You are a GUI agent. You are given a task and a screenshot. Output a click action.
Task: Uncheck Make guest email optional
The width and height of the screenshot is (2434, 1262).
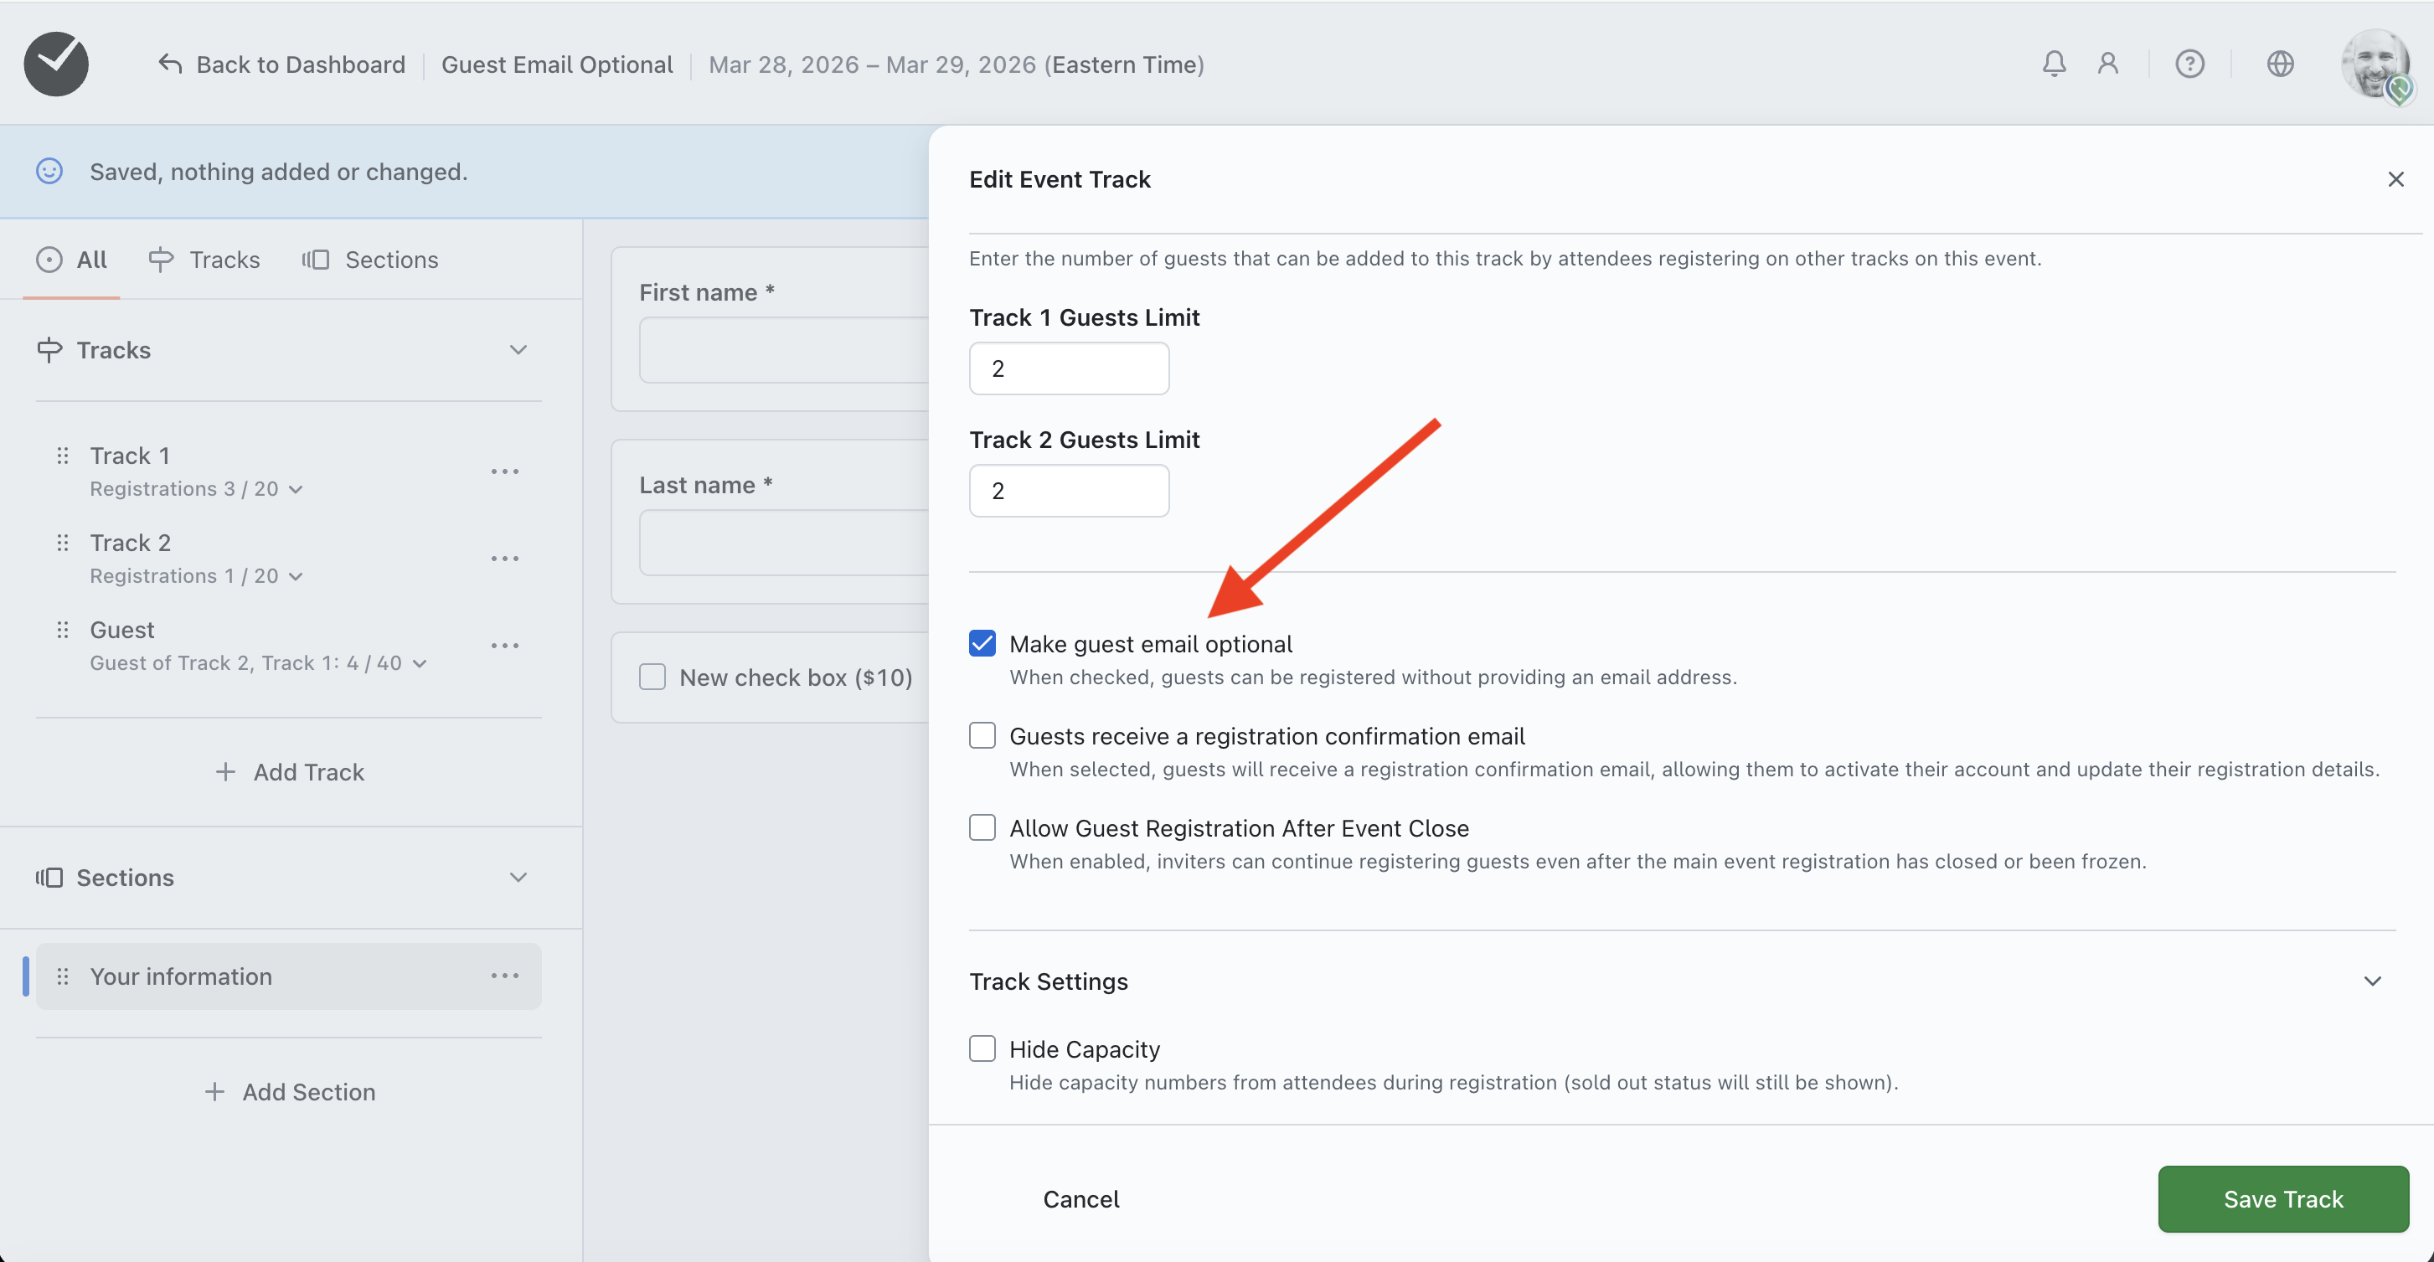[982, 643]
